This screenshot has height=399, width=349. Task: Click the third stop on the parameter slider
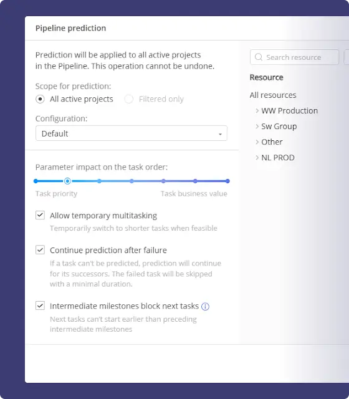pos(99,181)
